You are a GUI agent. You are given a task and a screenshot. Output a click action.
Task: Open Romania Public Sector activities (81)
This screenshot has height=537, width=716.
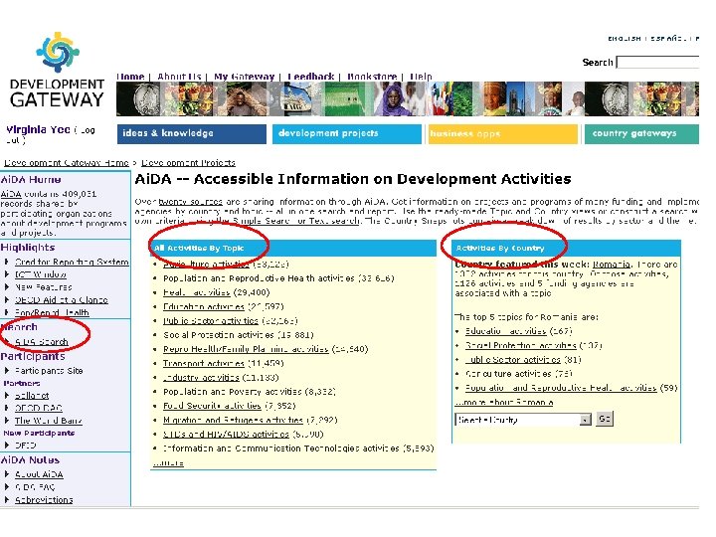512,359
